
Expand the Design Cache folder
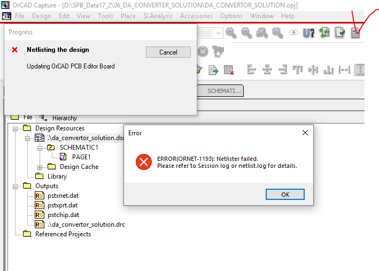(40, 167)
